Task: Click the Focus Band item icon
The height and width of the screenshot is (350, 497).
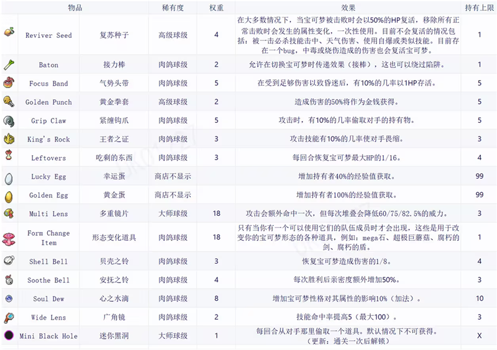Action: click(9, 83)
